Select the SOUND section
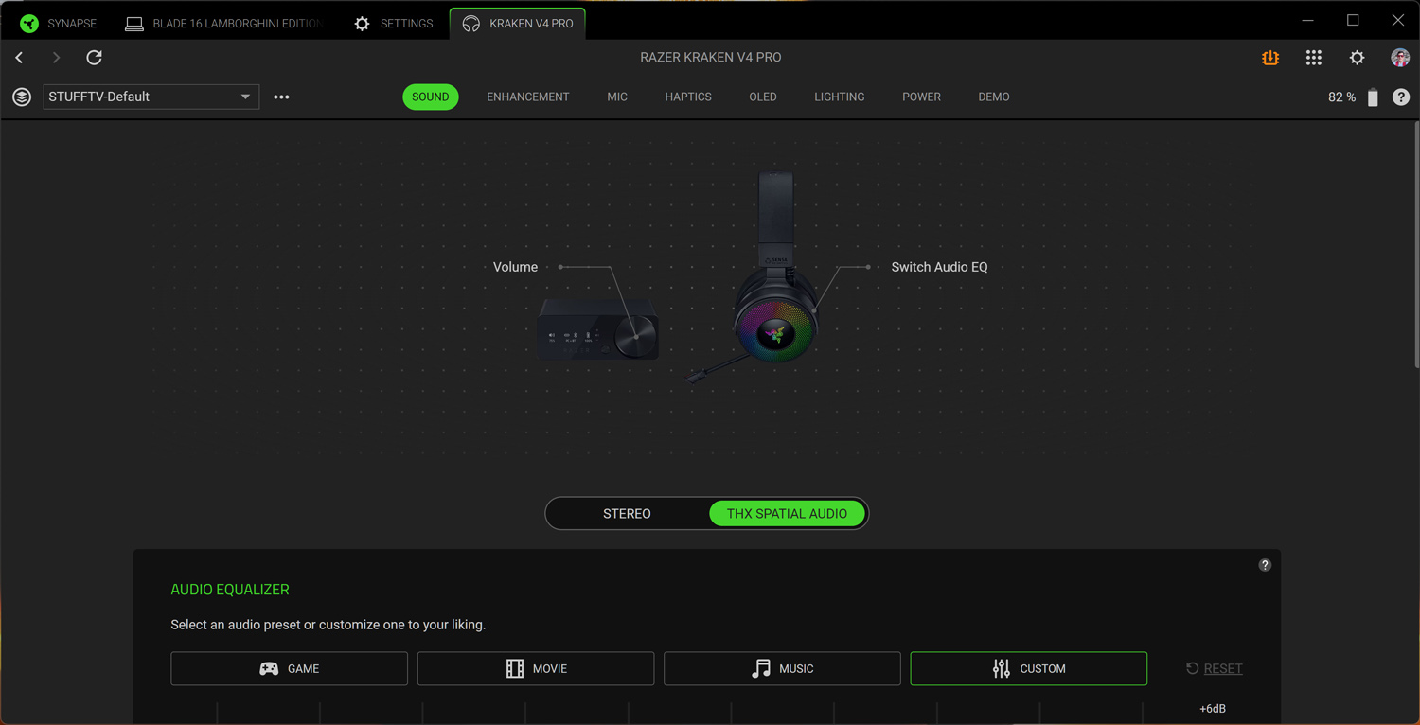This screenshot has width=1420, height=725. (431, 97)
